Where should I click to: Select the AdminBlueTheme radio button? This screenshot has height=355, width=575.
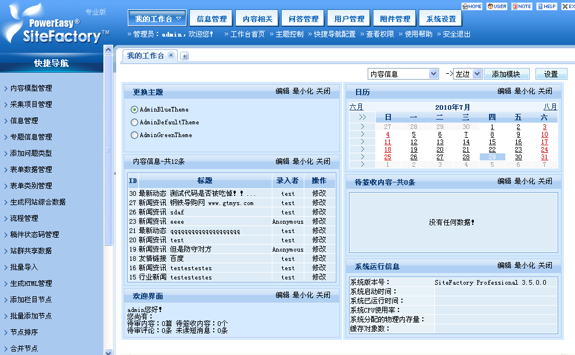pyautogui.click(x=134, y=109)
